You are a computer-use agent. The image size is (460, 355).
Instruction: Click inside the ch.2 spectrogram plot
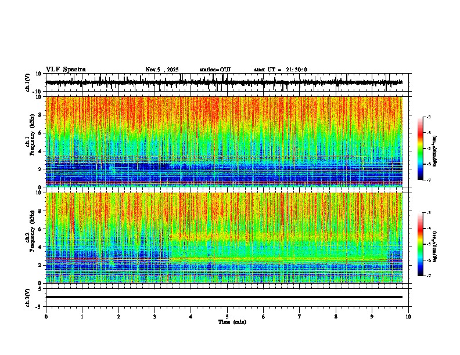tap(224, 238)
